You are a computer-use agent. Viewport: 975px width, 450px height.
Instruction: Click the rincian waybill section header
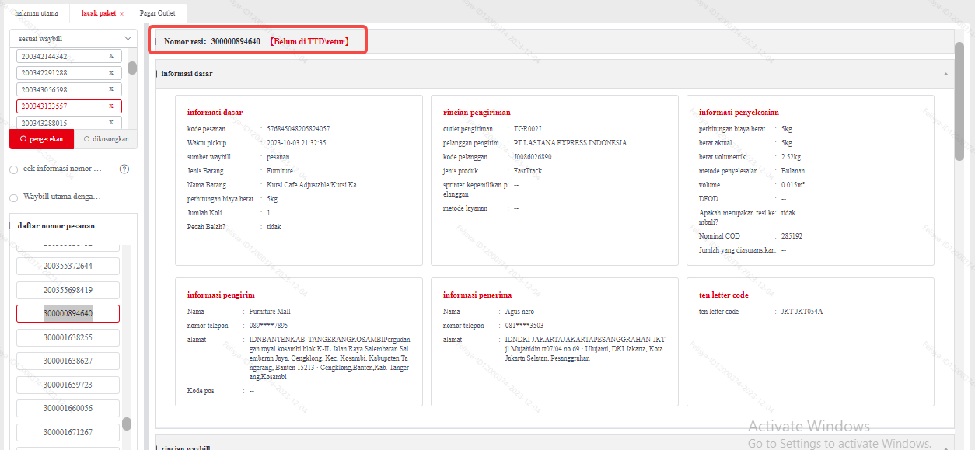tap(554, 445)
